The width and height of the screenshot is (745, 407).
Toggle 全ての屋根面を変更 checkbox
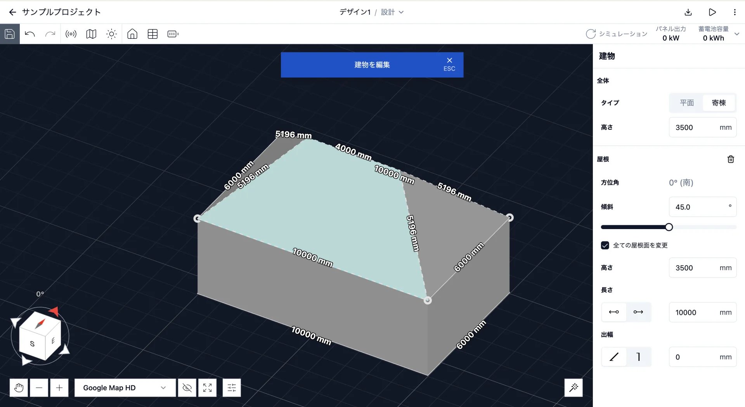[x=605, y=245]
